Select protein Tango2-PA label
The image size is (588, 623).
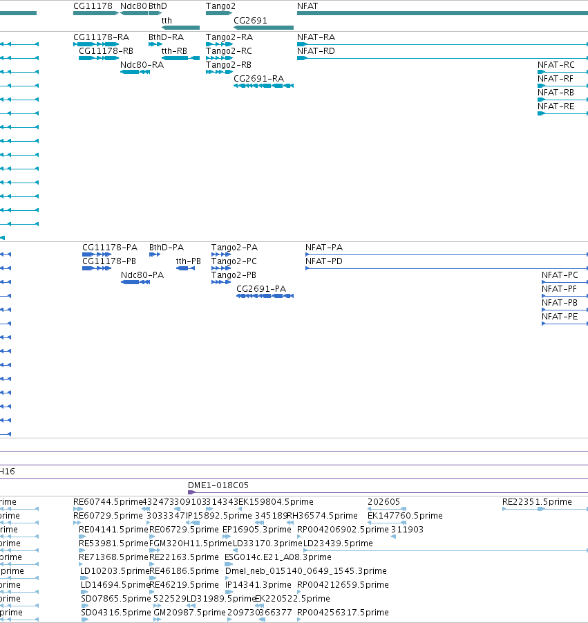[234, 248]
